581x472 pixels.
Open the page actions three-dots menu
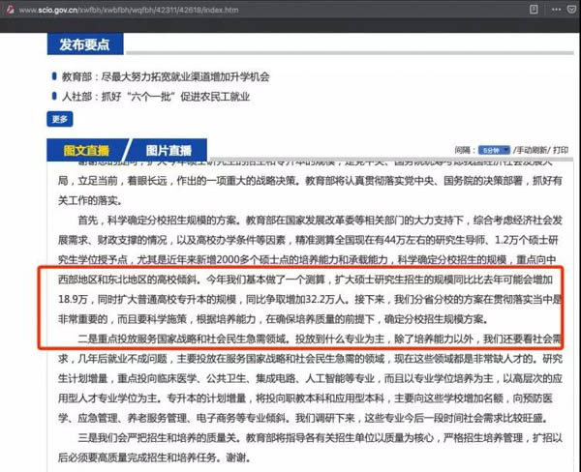coord(556,10)
